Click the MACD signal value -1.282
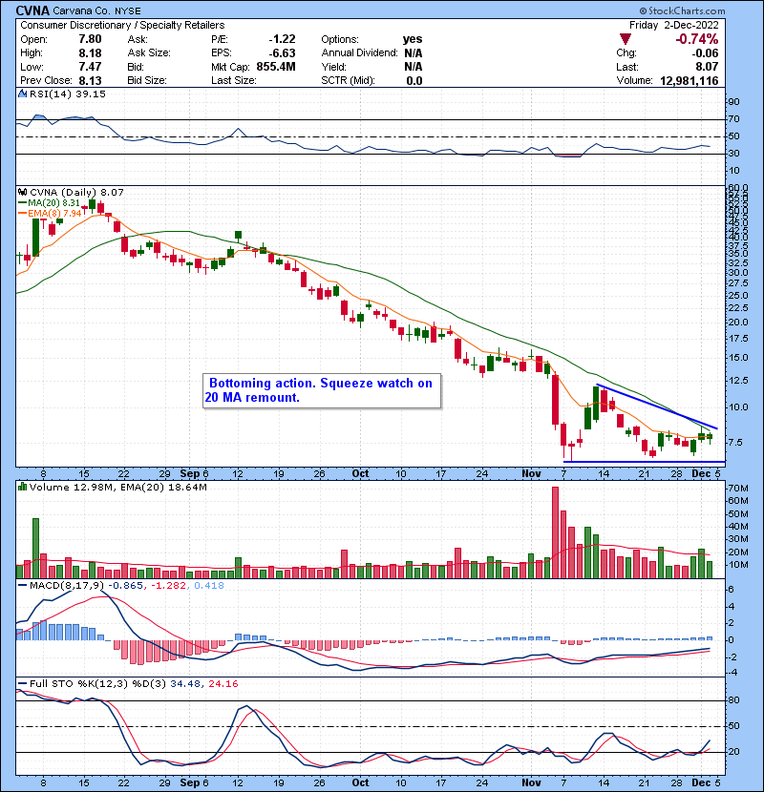This screenshot has height=792, width=764. [x=169, y=586]
